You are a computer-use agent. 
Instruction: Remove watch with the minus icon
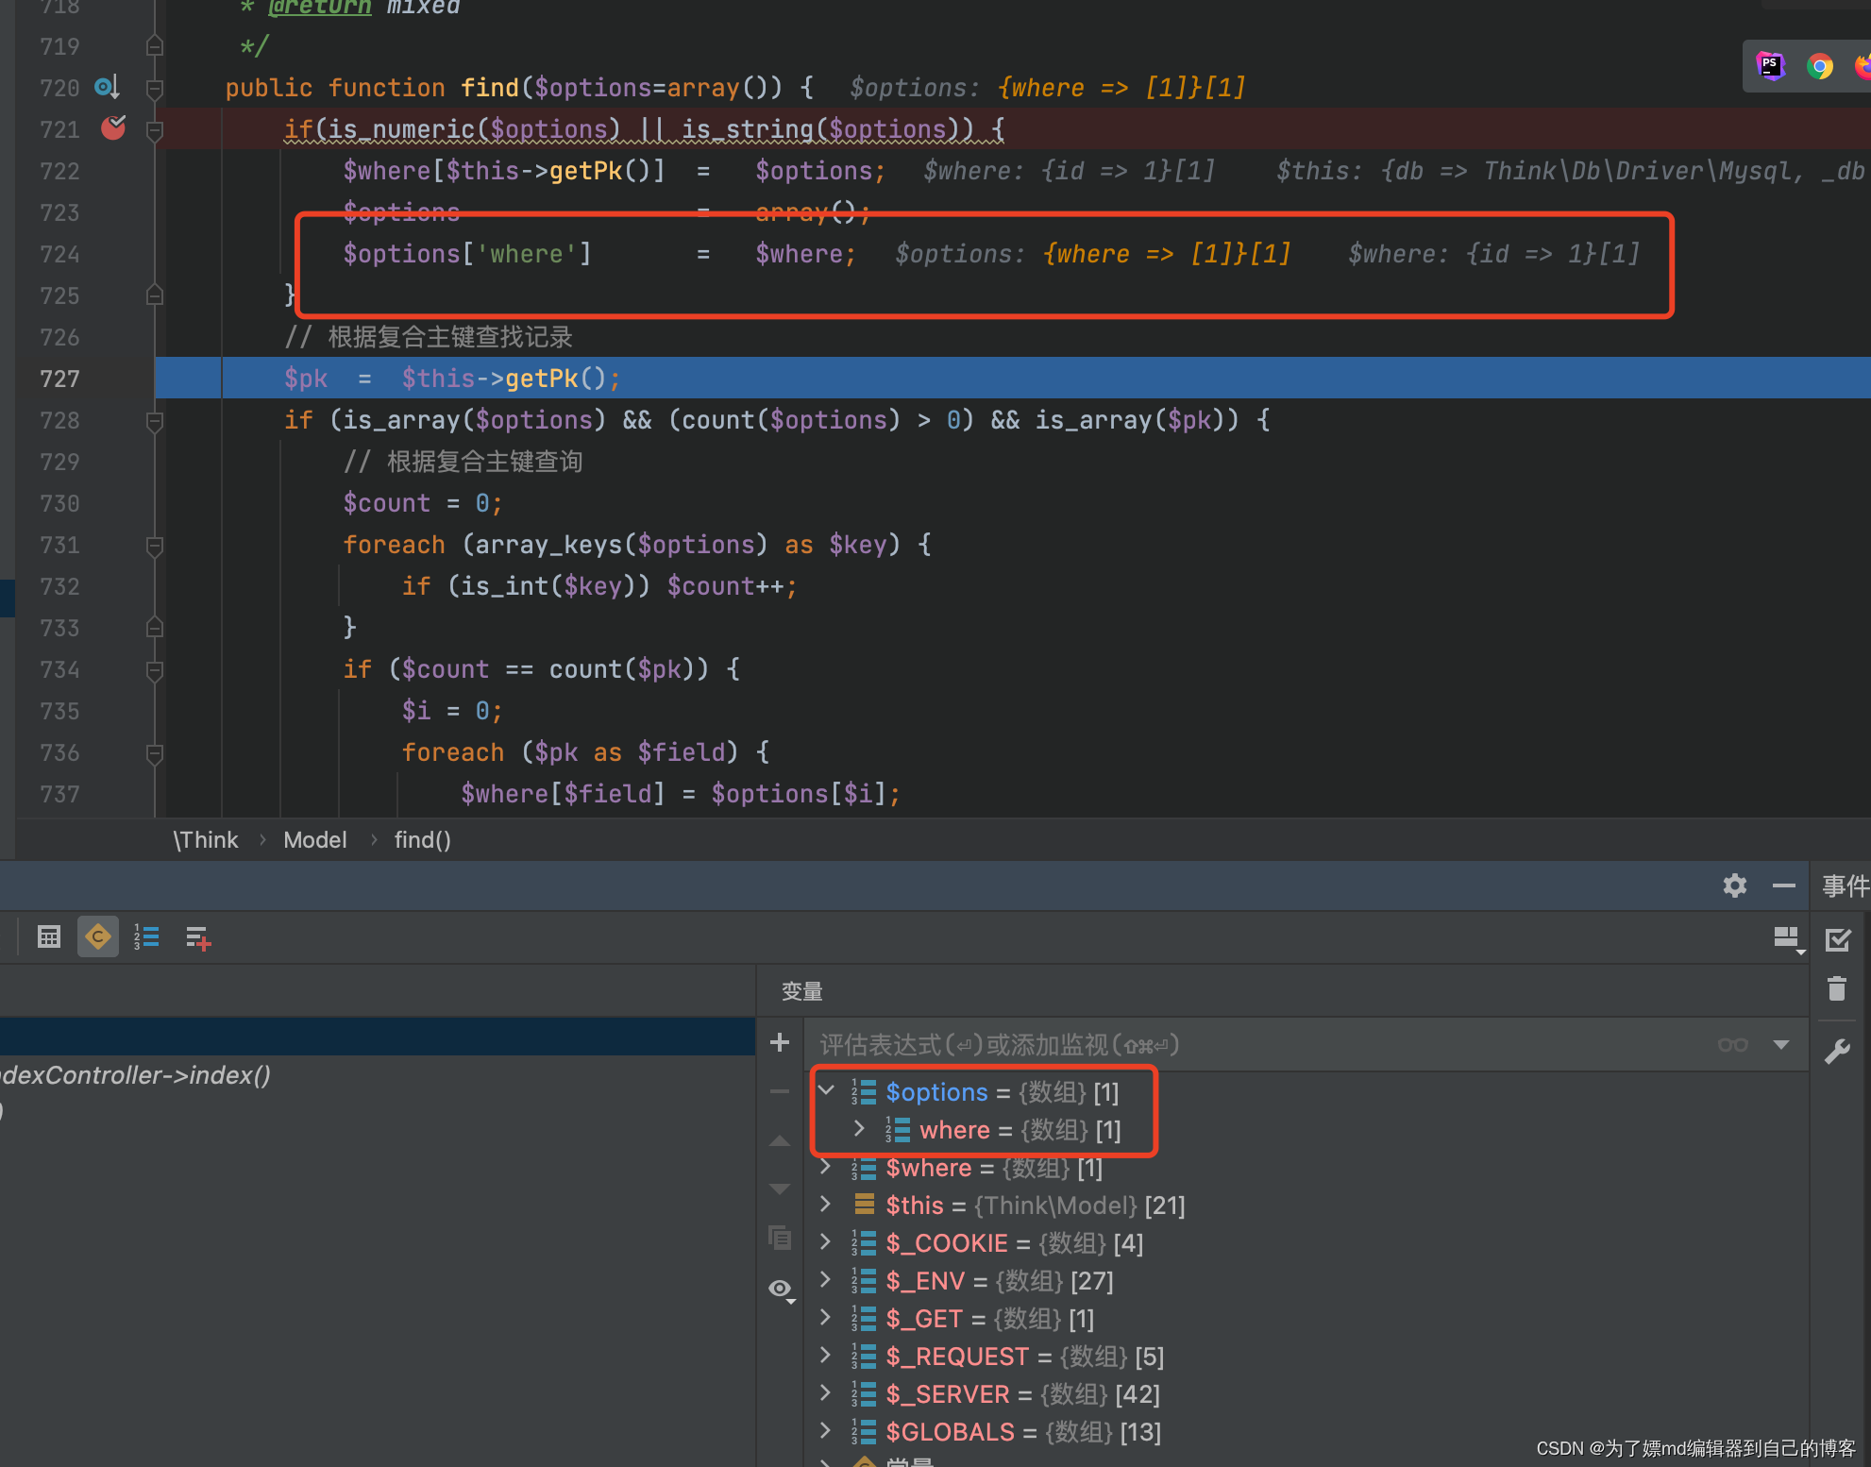tap(780, 1091)
